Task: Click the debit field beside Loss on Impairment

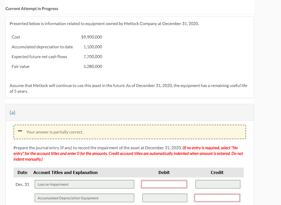Action: point(164,184)
